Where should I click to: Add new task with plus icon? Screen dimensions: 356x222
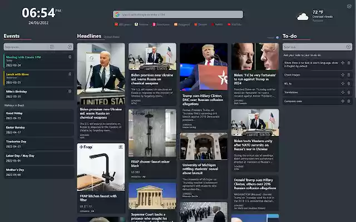tap(348, 47)
